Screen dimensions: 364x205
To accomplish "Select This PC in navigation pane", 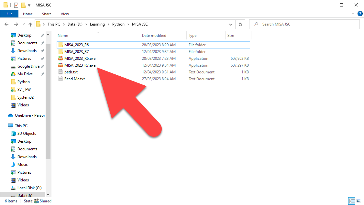I will 21,126.
